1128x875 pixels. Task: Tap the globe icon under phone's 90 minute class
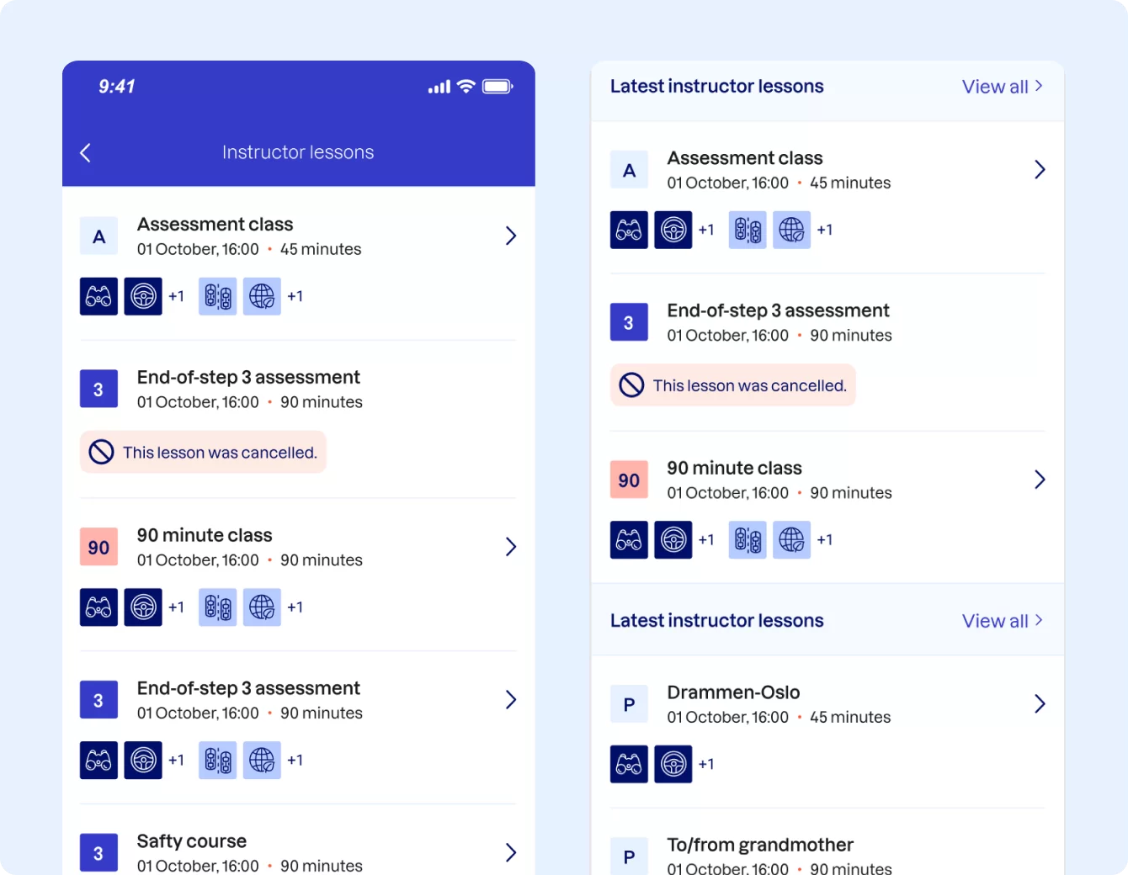tap(262, 607)
